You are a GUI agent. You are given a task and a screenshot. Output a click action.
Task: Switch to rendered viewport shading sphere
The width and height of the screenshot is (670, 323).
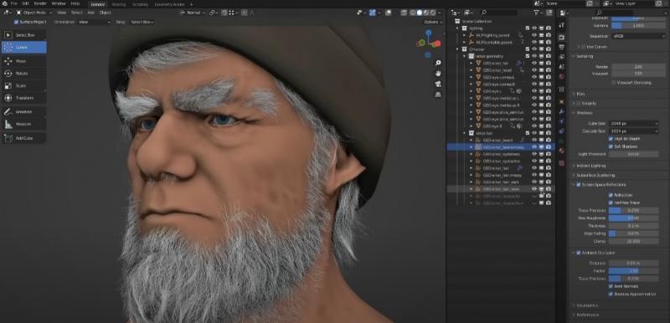[x=433, y=13]
